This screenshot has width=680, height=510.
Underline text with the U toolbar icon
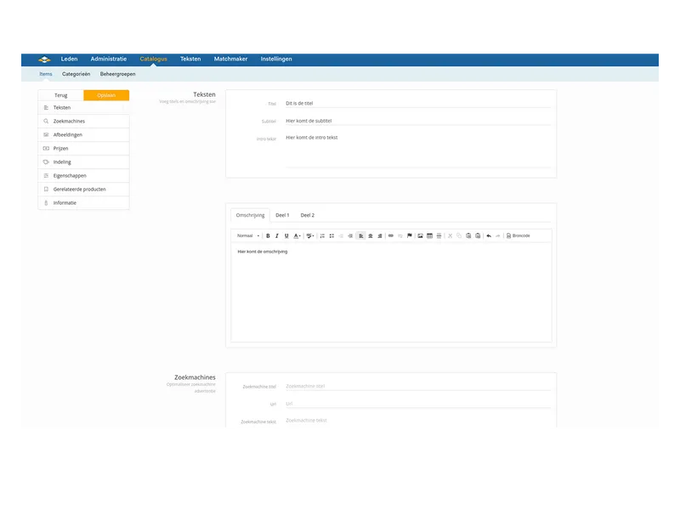(286, 236)
